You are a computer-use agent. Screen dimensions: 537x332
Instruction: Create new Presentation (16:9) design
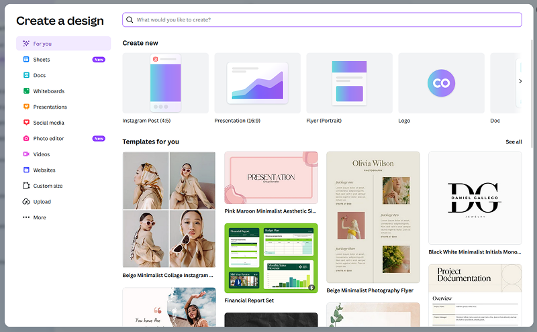(x=257, y=83)
